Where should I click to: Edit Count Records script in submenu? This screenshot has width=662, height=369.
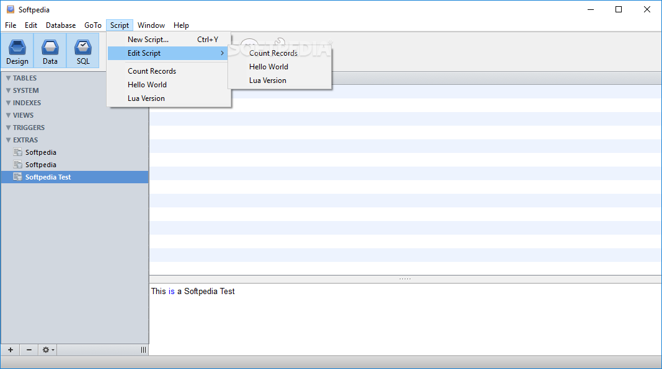[280, 53]
